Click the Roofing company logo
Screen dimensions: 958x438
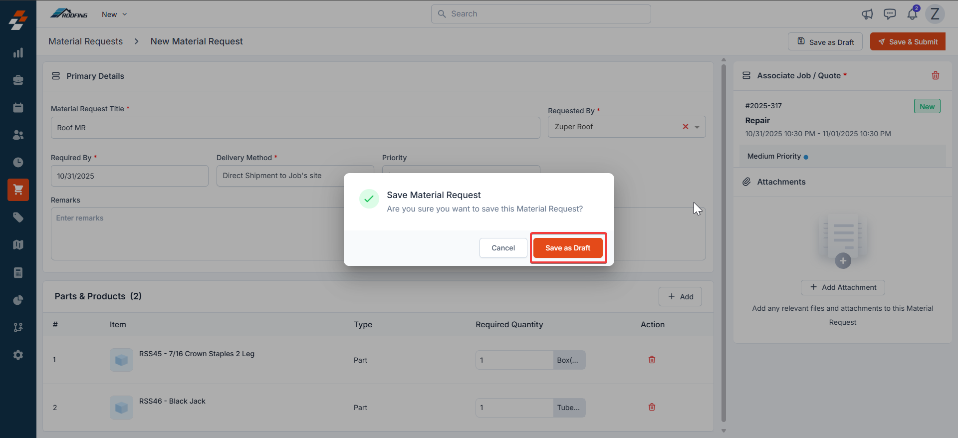pos(69,13)
